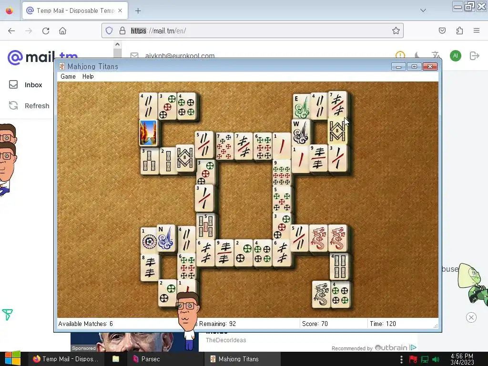
Task: Open the Help menu in Mahjong Titans
Action: 88,77
